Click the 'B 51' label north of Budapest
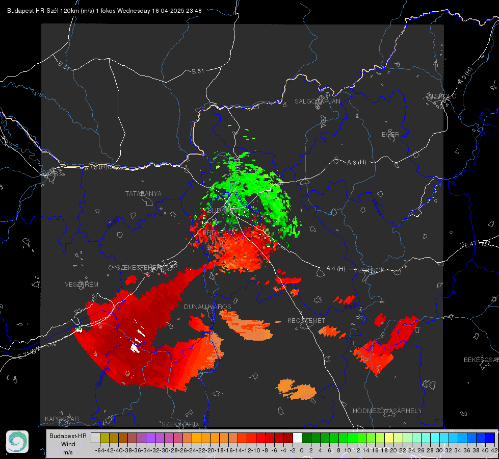 click(198, 71)
